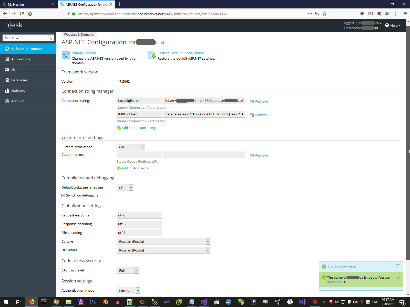The width and height of the screenshot is (410, 307).
Task: Click the custom error Status Code field
Action: point(139,155)
